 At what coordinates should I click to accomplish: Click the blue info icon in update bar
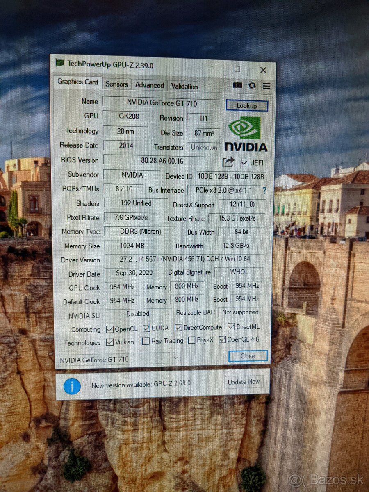[72, 386]
